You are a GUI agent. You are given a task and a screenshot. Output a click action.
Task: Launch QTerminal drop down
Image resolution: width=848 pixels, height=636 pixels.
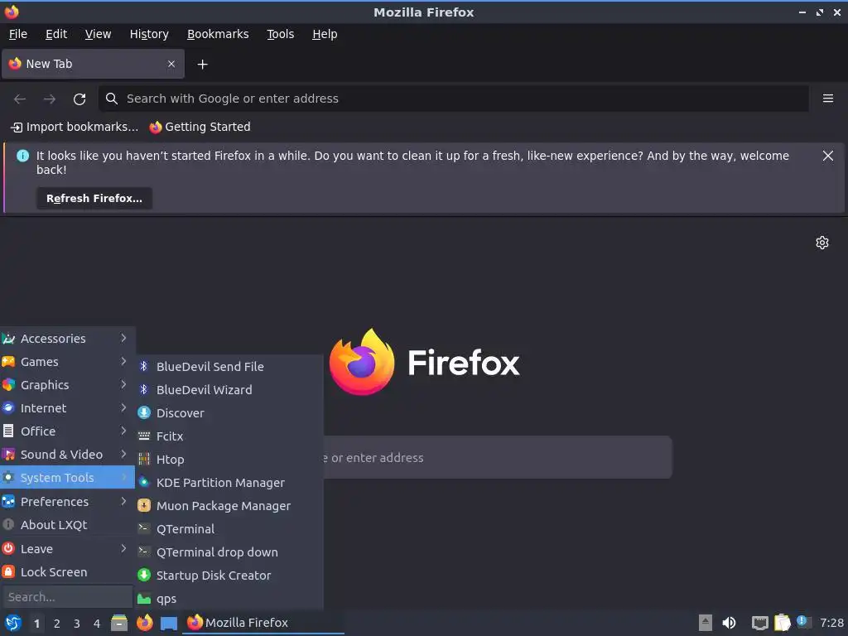coord(229,552)
